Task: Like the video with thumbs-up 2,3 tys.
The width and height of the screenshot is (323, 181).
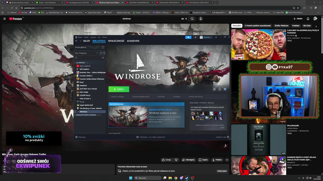Action: pos(167,160)
